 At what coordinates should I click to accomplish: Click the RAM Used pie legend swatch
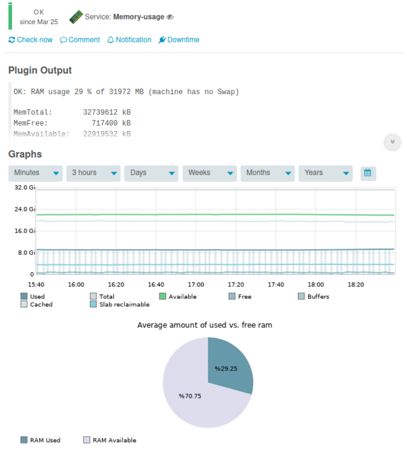coord(24,440)
